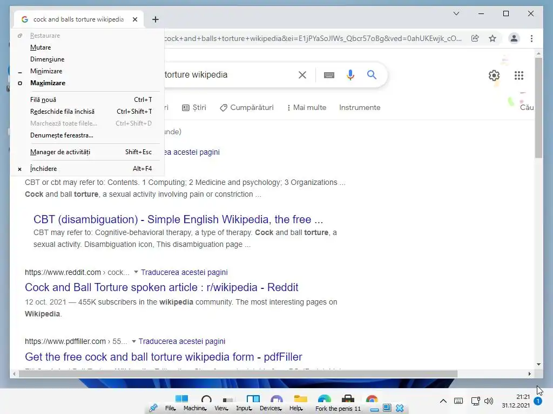
Task: Start voice search with the microphone icon
Action: [350, 74]
